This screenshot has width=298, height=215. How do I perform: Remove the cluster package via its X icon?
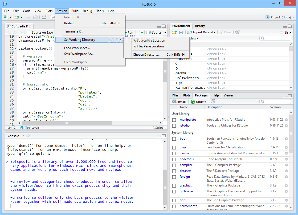pyautogui.click(x=286, y=153)
